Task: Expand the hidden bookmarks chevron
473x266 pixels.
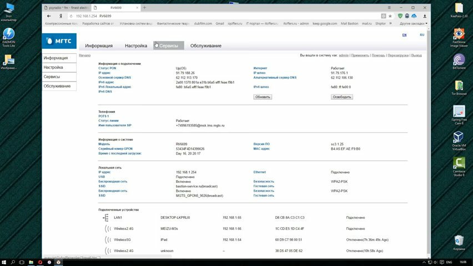Action: pyautogui.click(x=390, y=23)
